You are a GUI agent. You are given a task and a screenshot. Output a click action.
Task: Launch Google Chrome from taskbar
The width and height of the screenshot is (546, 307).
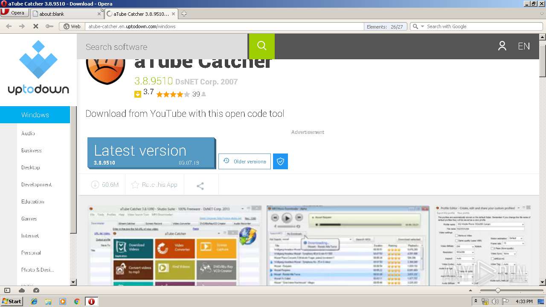click(x=77, y=301)
